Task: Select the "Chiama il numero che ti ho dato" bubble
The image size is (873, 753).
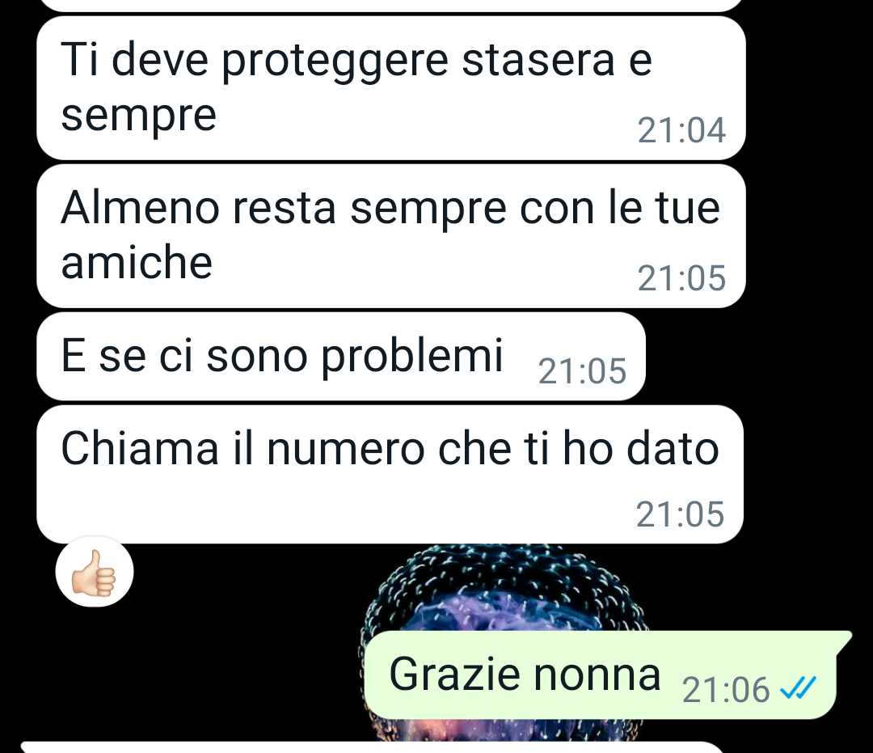Action: [390, 475]
